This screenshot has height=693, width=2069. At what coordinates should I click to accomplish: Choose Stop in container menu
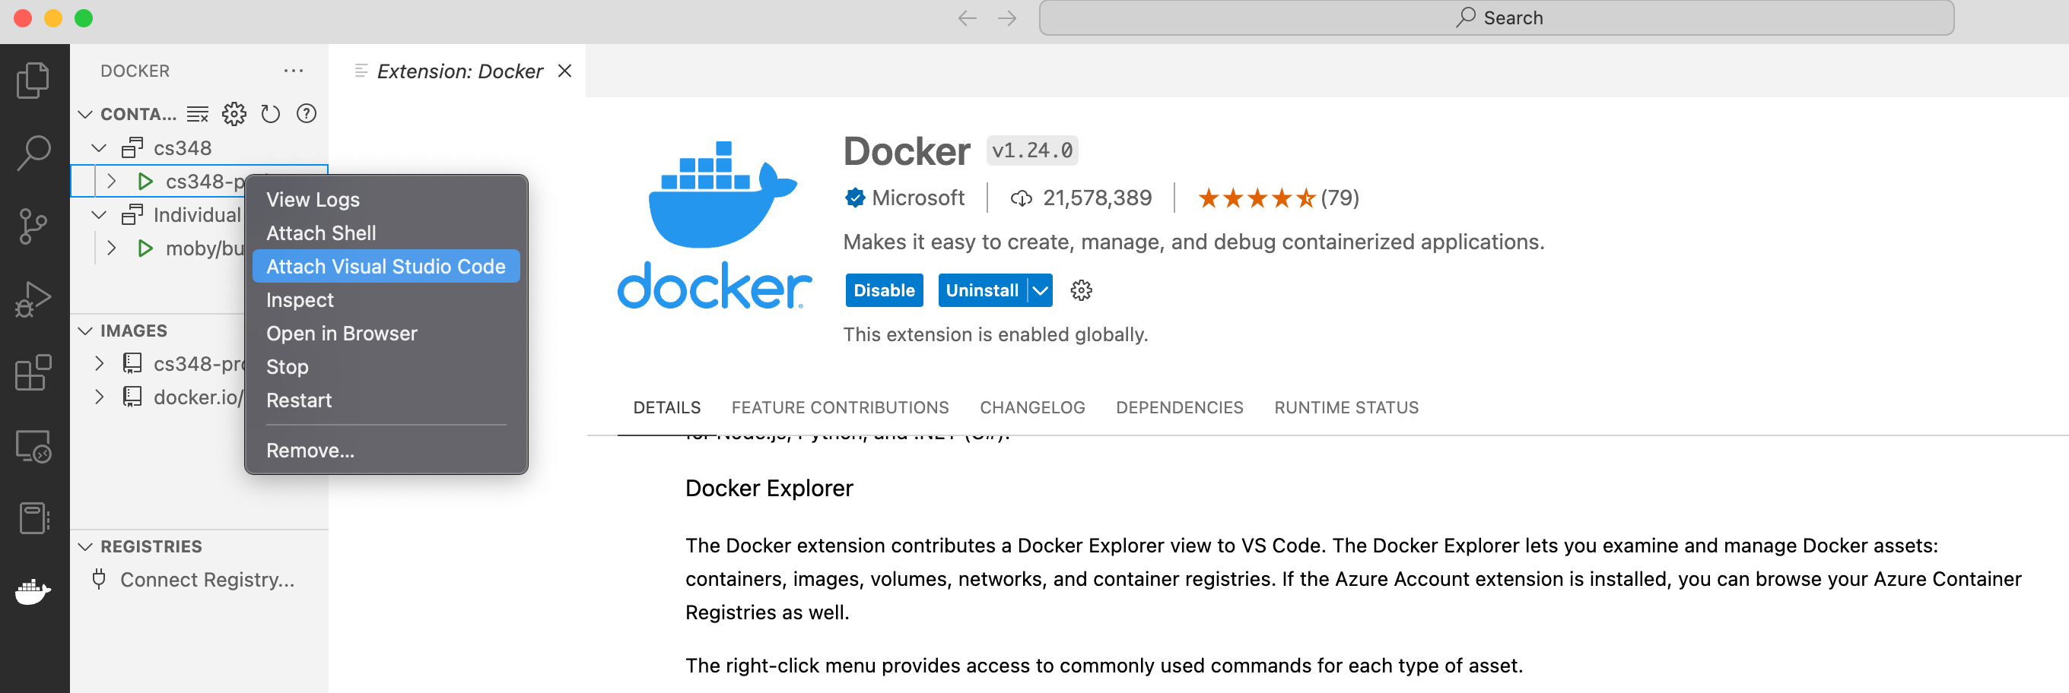coord(386,366)
